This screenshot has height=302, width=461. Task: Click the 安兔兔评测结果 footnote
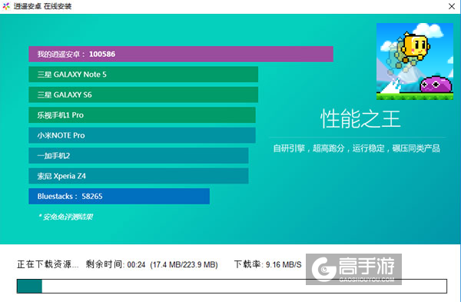(x=65, y=217)
